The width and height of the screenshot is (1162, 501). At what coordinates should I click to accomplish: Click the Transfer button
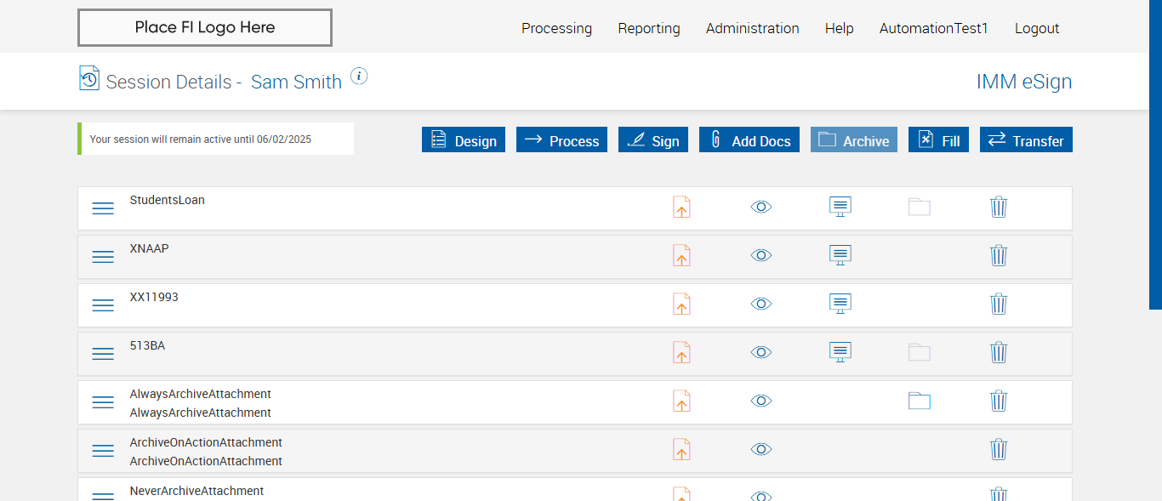[1026, 139]
